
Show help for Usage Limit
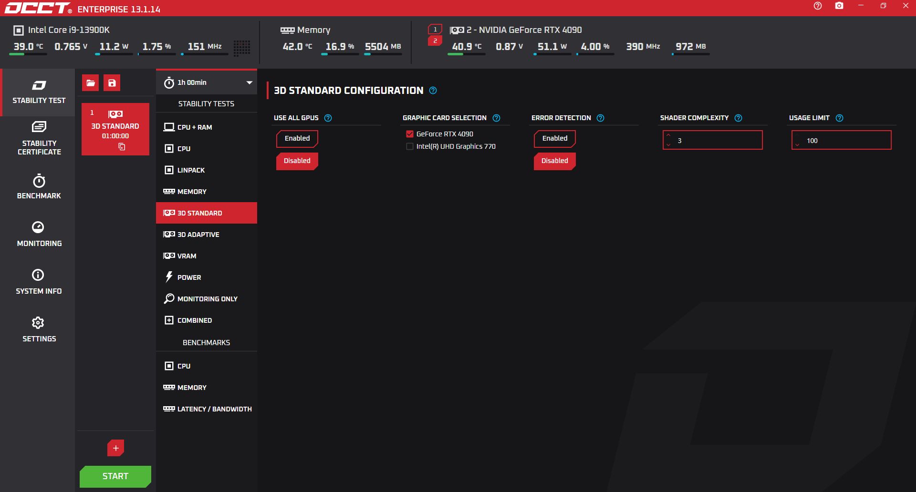(840, 118)
